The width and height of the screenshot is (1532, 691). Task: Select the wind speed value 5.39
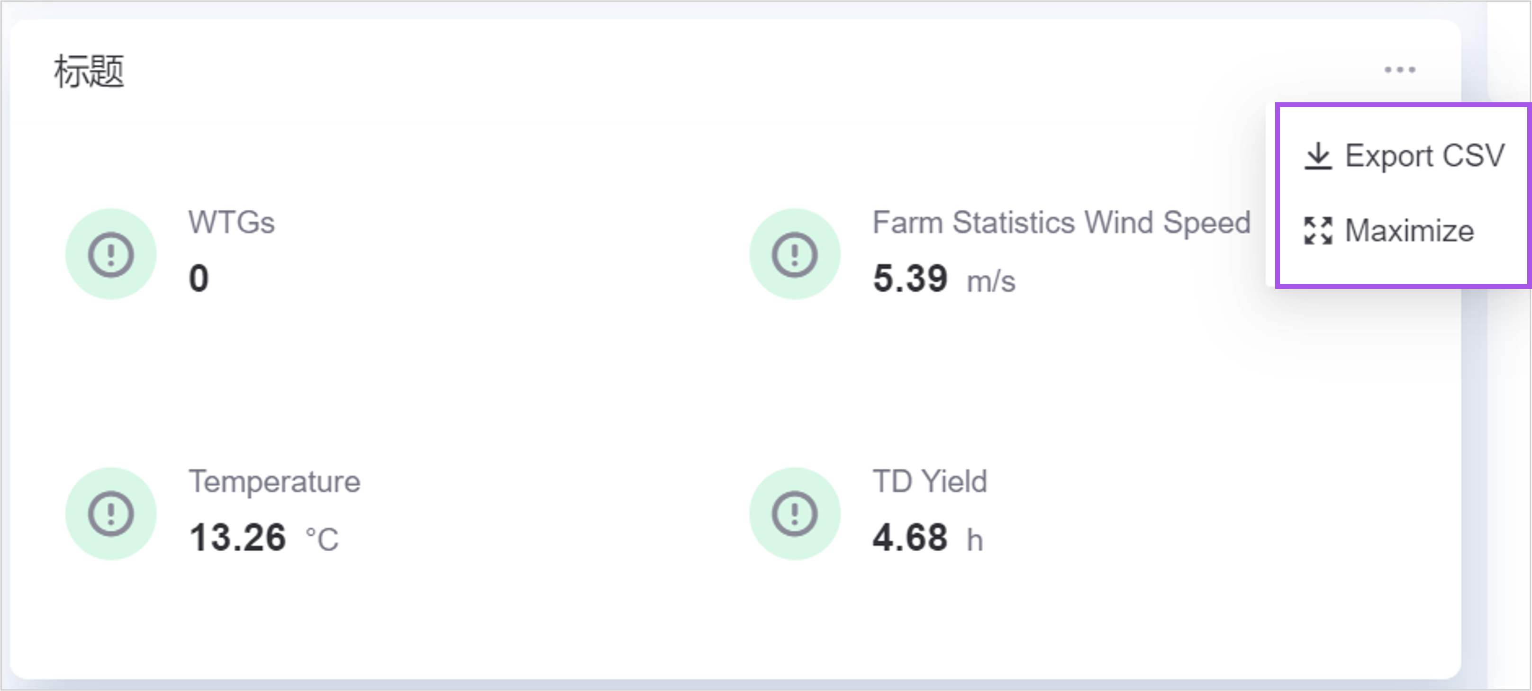point(910,278)
